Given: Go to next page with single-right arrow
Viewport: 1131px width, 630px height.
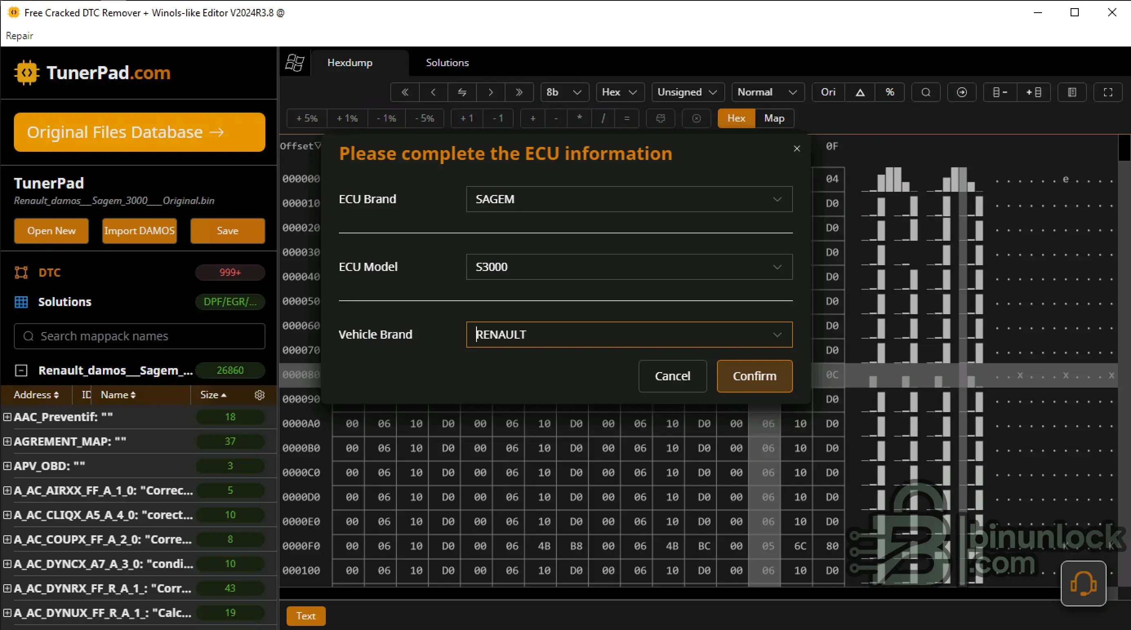Looking at the screenshot, I should 490,92.
